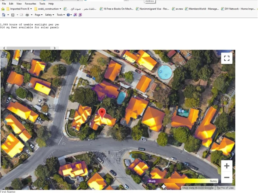The width and height of the screenshot is (258, 193).
Task: Click the Send to OneNote icon
Action: 75,15
